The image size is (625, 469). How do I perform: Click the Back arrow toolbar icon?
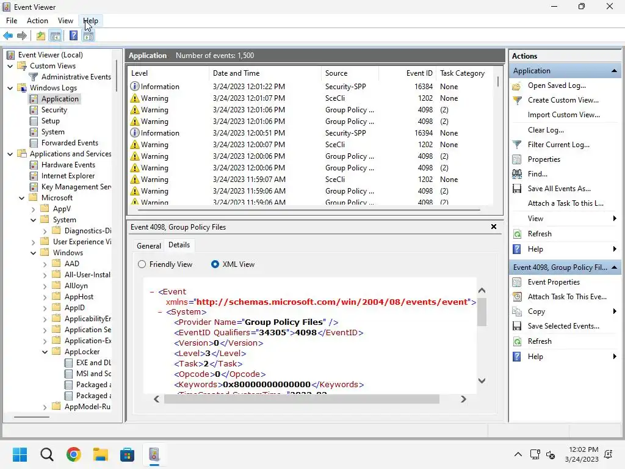pos(8,36)
